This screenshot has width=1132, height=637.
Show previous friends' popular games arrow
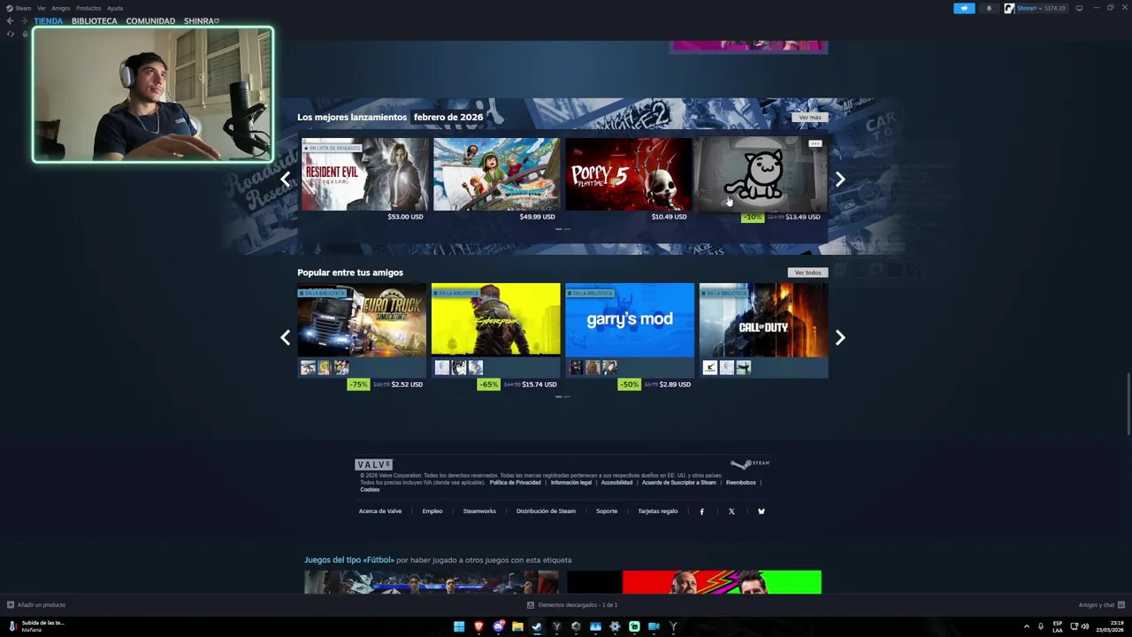point(285,337)
